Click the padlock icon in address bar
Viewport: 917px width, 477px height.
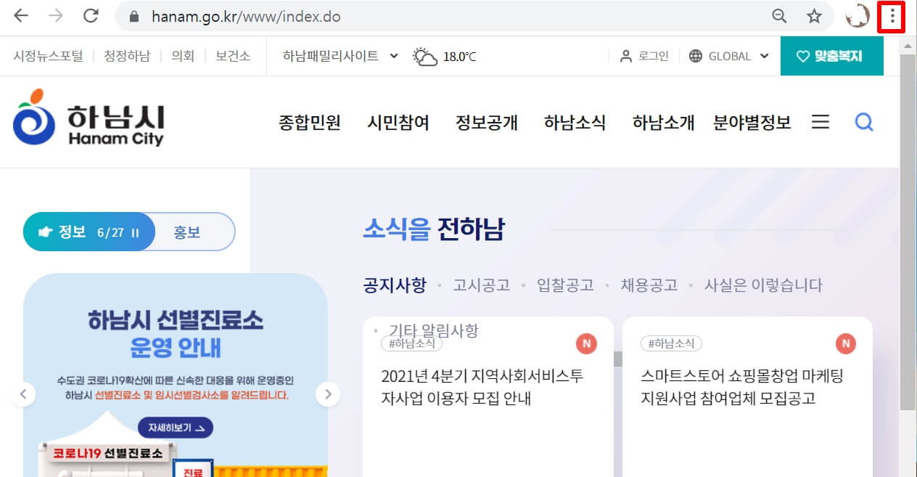point(133,17)
